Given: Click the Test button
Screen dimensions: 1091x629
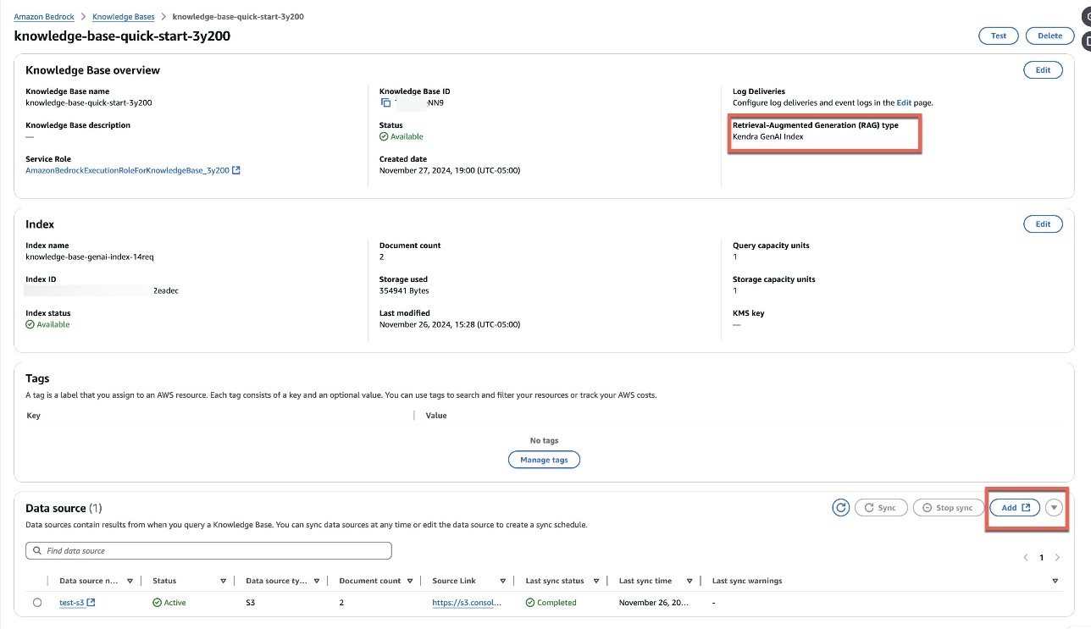Looking at the screenshot, I should (x=999, y=36).
